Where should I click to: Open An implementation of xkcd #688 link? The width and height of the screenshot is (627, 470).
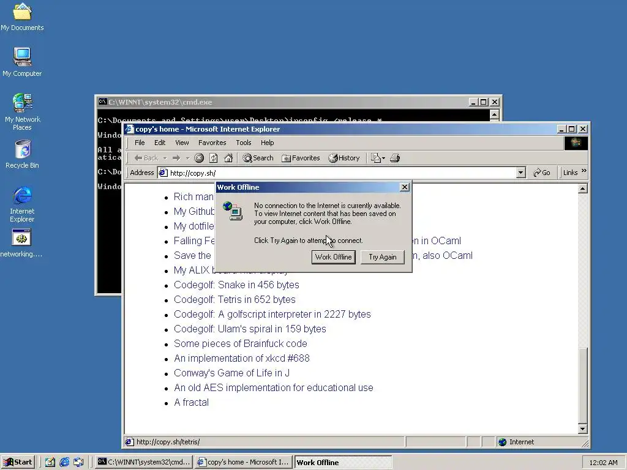click(x=241, y=358)
